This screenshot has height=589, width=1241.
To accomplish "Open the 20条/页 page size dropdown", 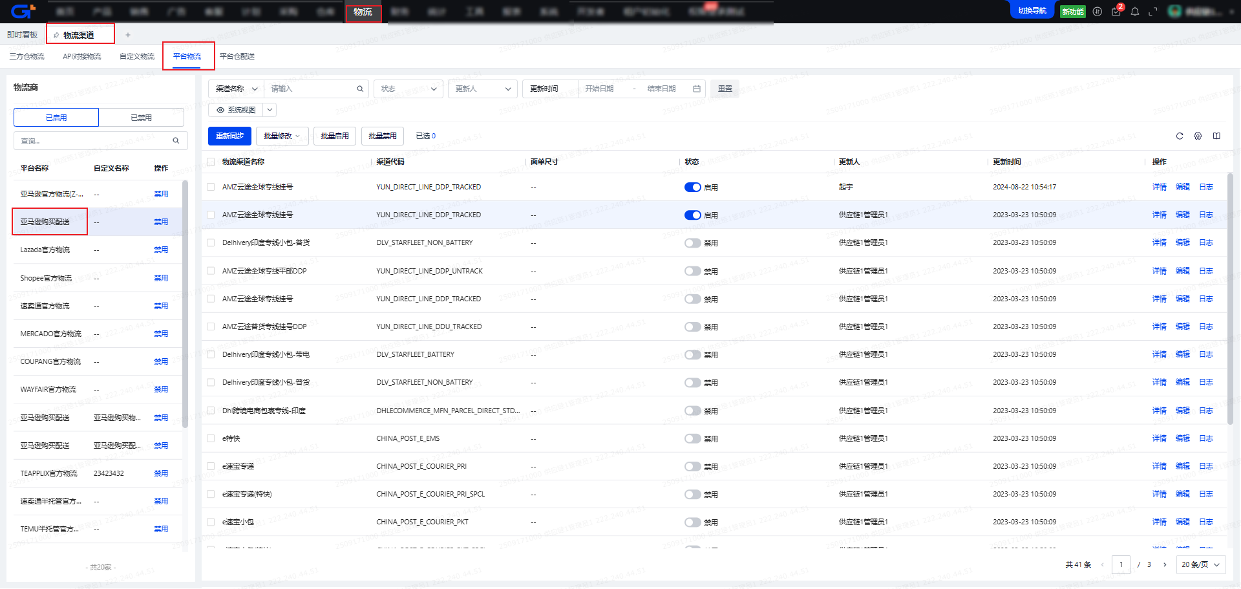I will coord(1200,564).
